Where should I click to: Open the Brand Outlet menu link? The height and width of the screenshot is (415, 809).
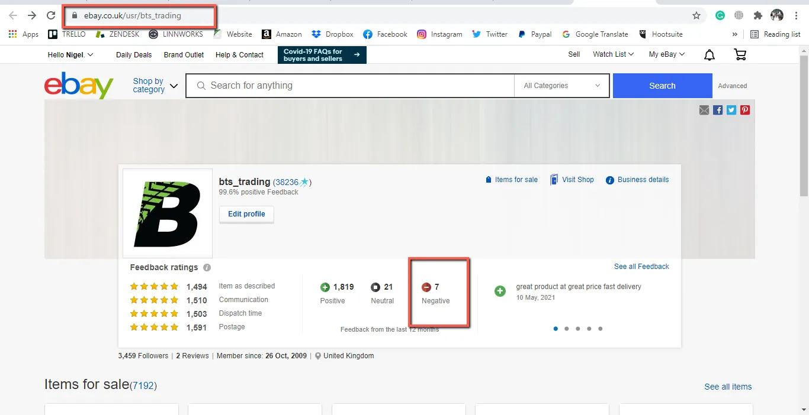coord(184,54)
